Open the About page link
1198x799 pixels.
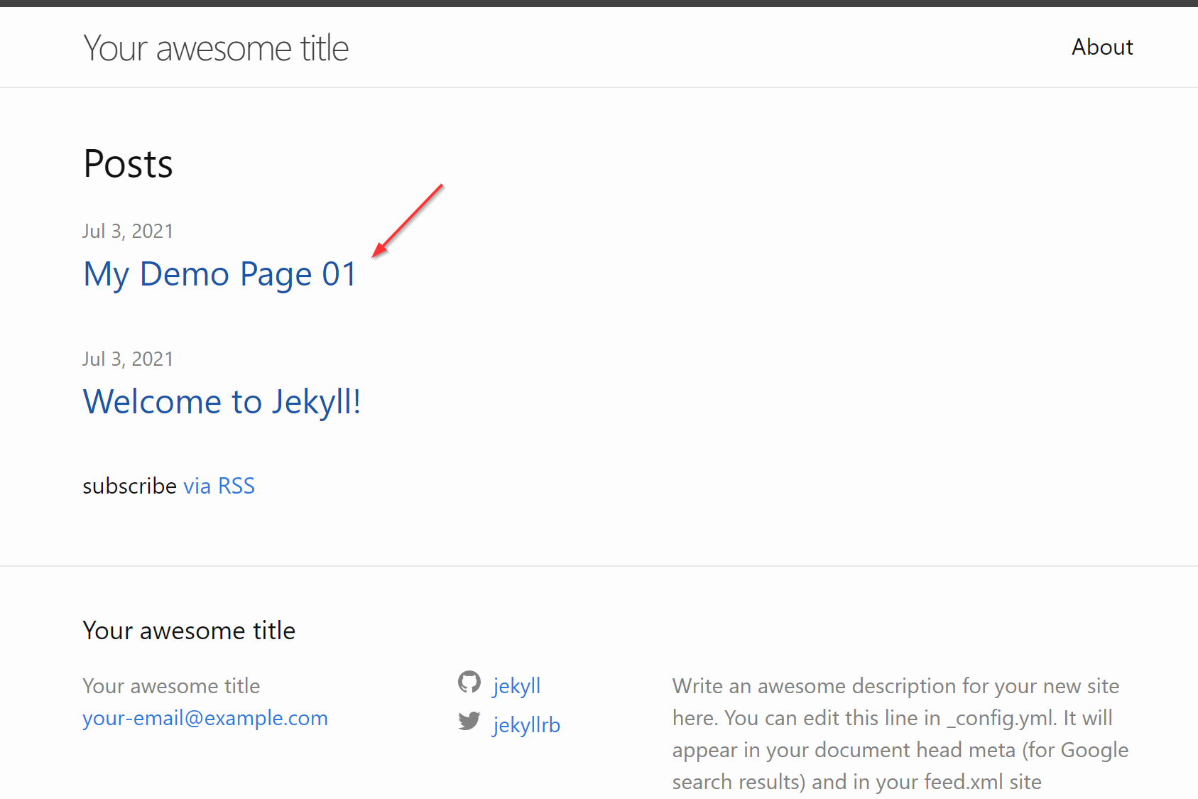point(1102,47)
